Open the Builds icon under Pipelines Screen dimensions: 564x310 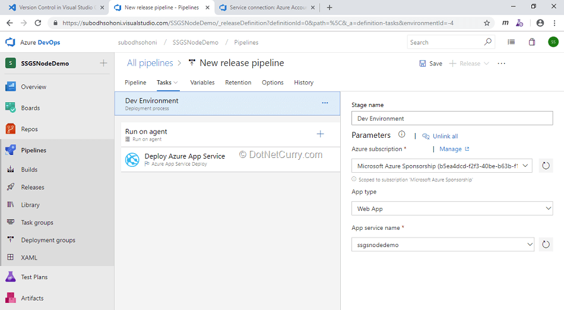[11, 169]
